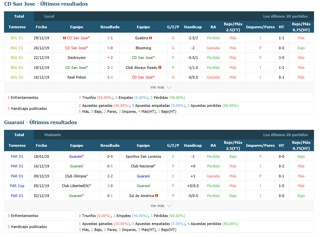Click the 2-2 Club Olimpia result
The image size is (323, 237).
pyautogui.click(x=110, y=176)
